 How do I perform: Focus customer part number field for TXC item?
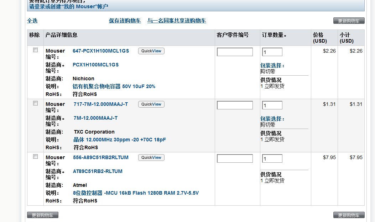pos(235,105)
